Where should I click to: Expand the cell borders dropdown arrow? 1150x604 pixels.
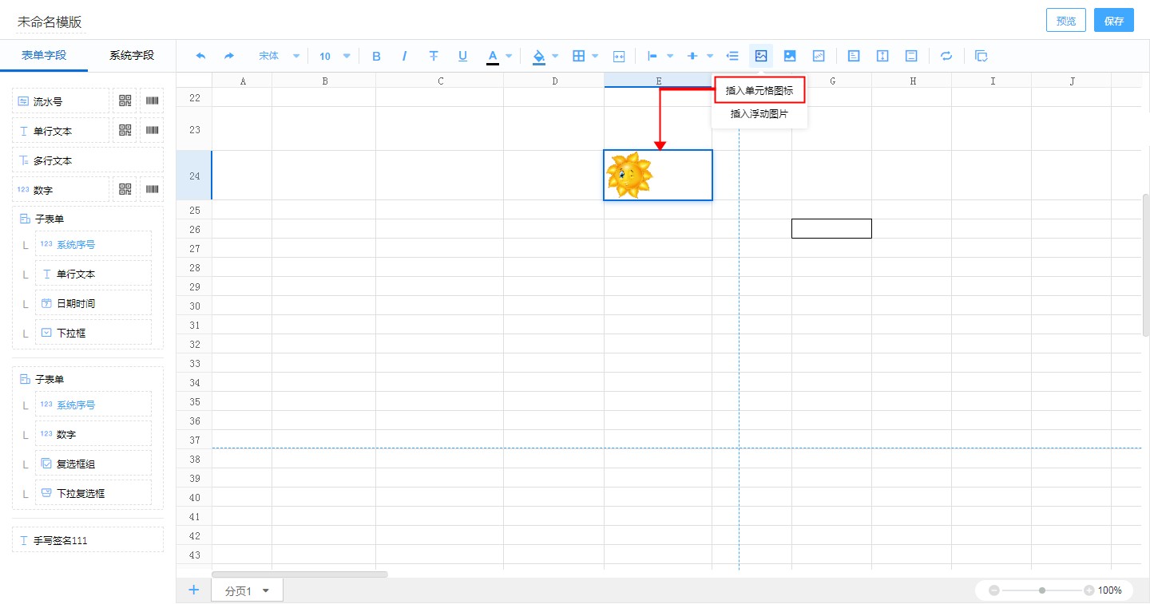[595, 56]
